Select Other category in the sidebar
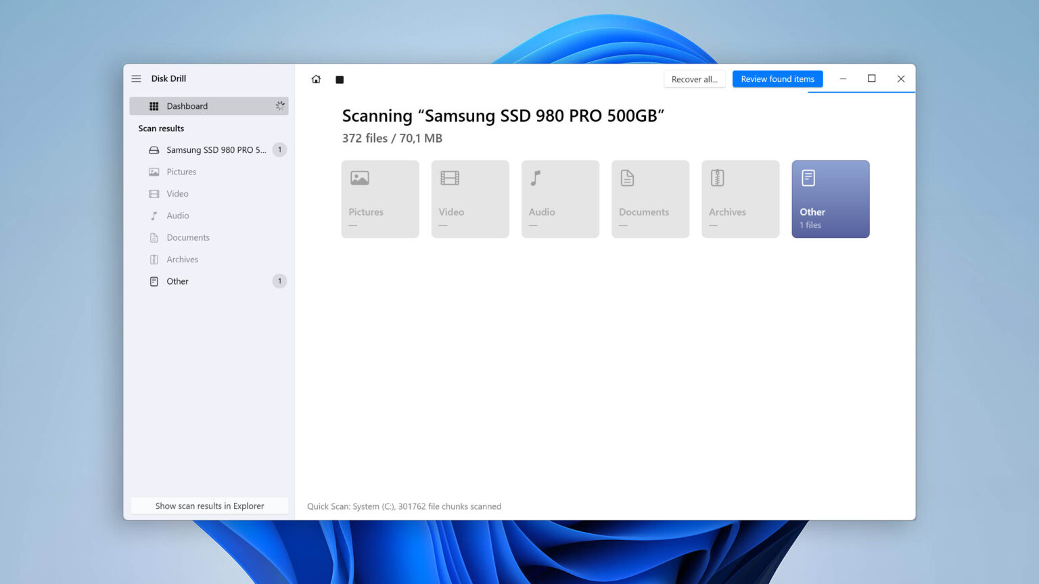 click(177, 281)
